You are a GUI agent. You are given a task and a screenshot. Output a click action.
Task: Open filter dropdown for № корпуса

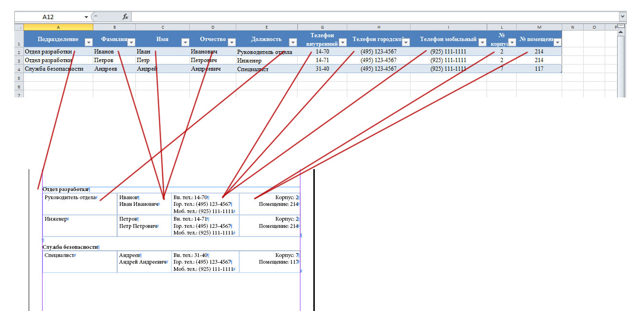(x=512, y=42)
